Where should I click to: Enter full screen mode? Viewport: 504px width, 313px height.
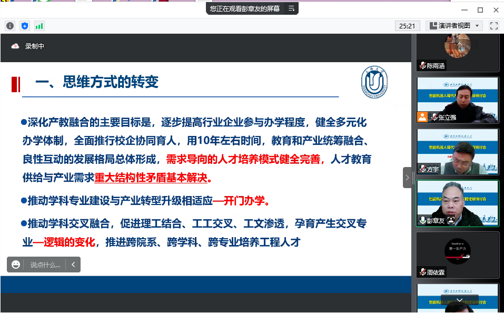493,25
